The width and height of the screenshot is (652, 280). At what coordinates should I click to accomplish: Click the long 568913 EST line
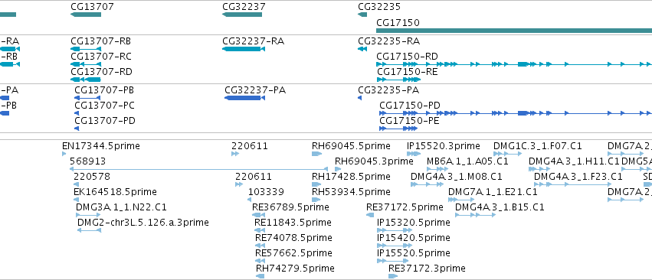point(198,169)
